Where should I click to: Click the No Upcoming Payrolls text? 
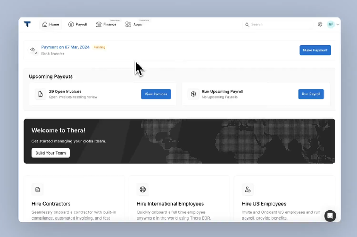click(220, 97)
